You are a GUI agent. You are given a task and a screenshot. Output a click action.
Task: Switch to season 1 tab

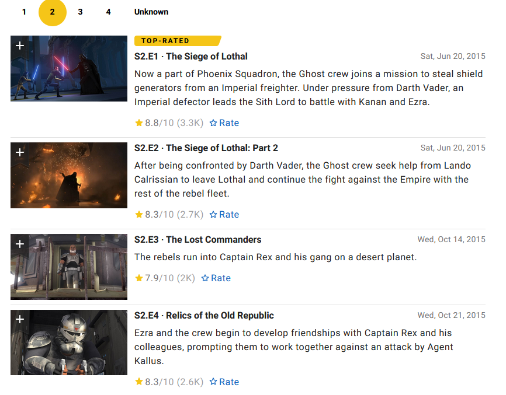[24, 12]
